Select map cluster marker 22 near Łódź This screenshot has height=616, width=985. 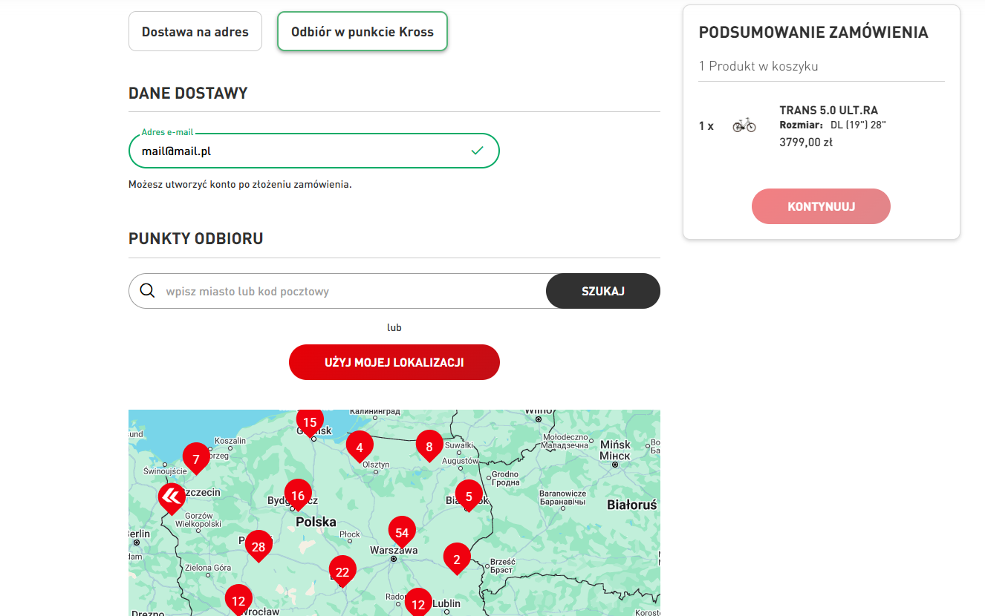click(x=342, y=571)
